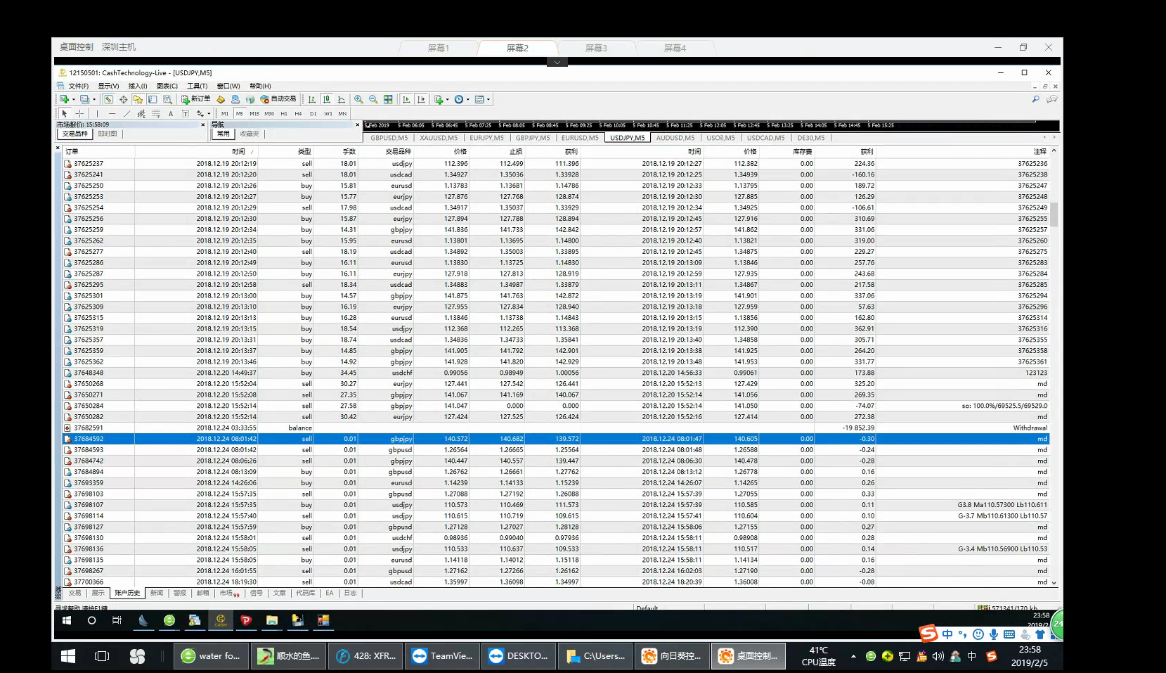Switch chart to candlesticks icon
The image size is (1166, 673).
[326, 99]
